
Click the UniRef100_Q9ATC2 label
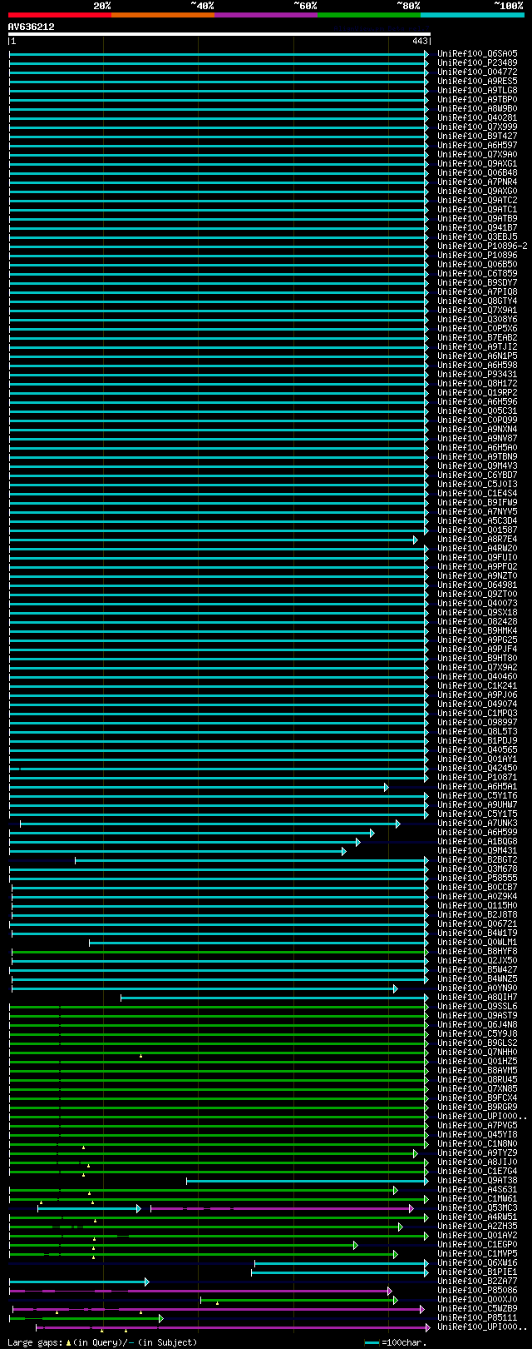click(x=477, y=201)
